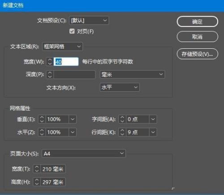Expand the 垂直(E) percentage dropdown arrow
The width and height of the screenshot is (224, 195).
[73, 119]
